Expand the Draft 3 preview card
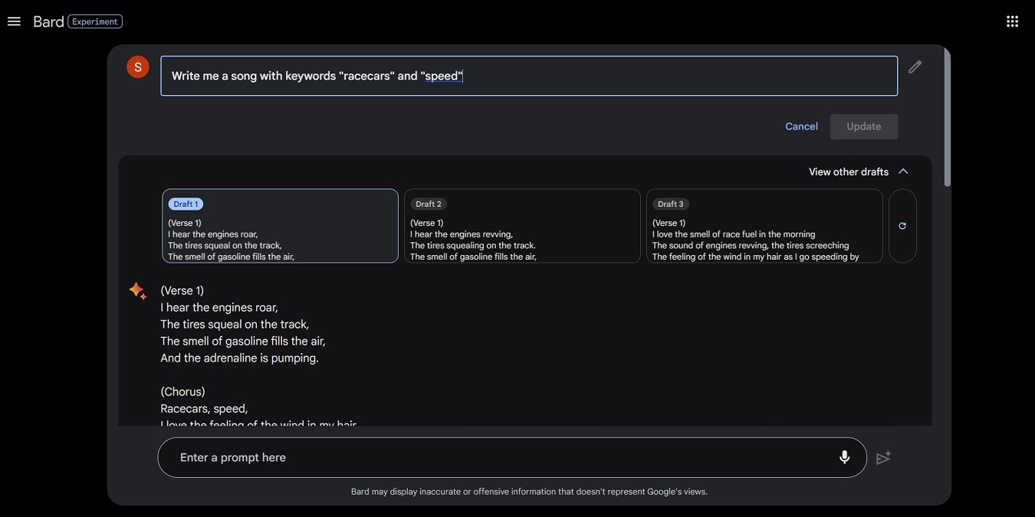This screenshot has height=517, width=1035. click(x=764, y=226)
